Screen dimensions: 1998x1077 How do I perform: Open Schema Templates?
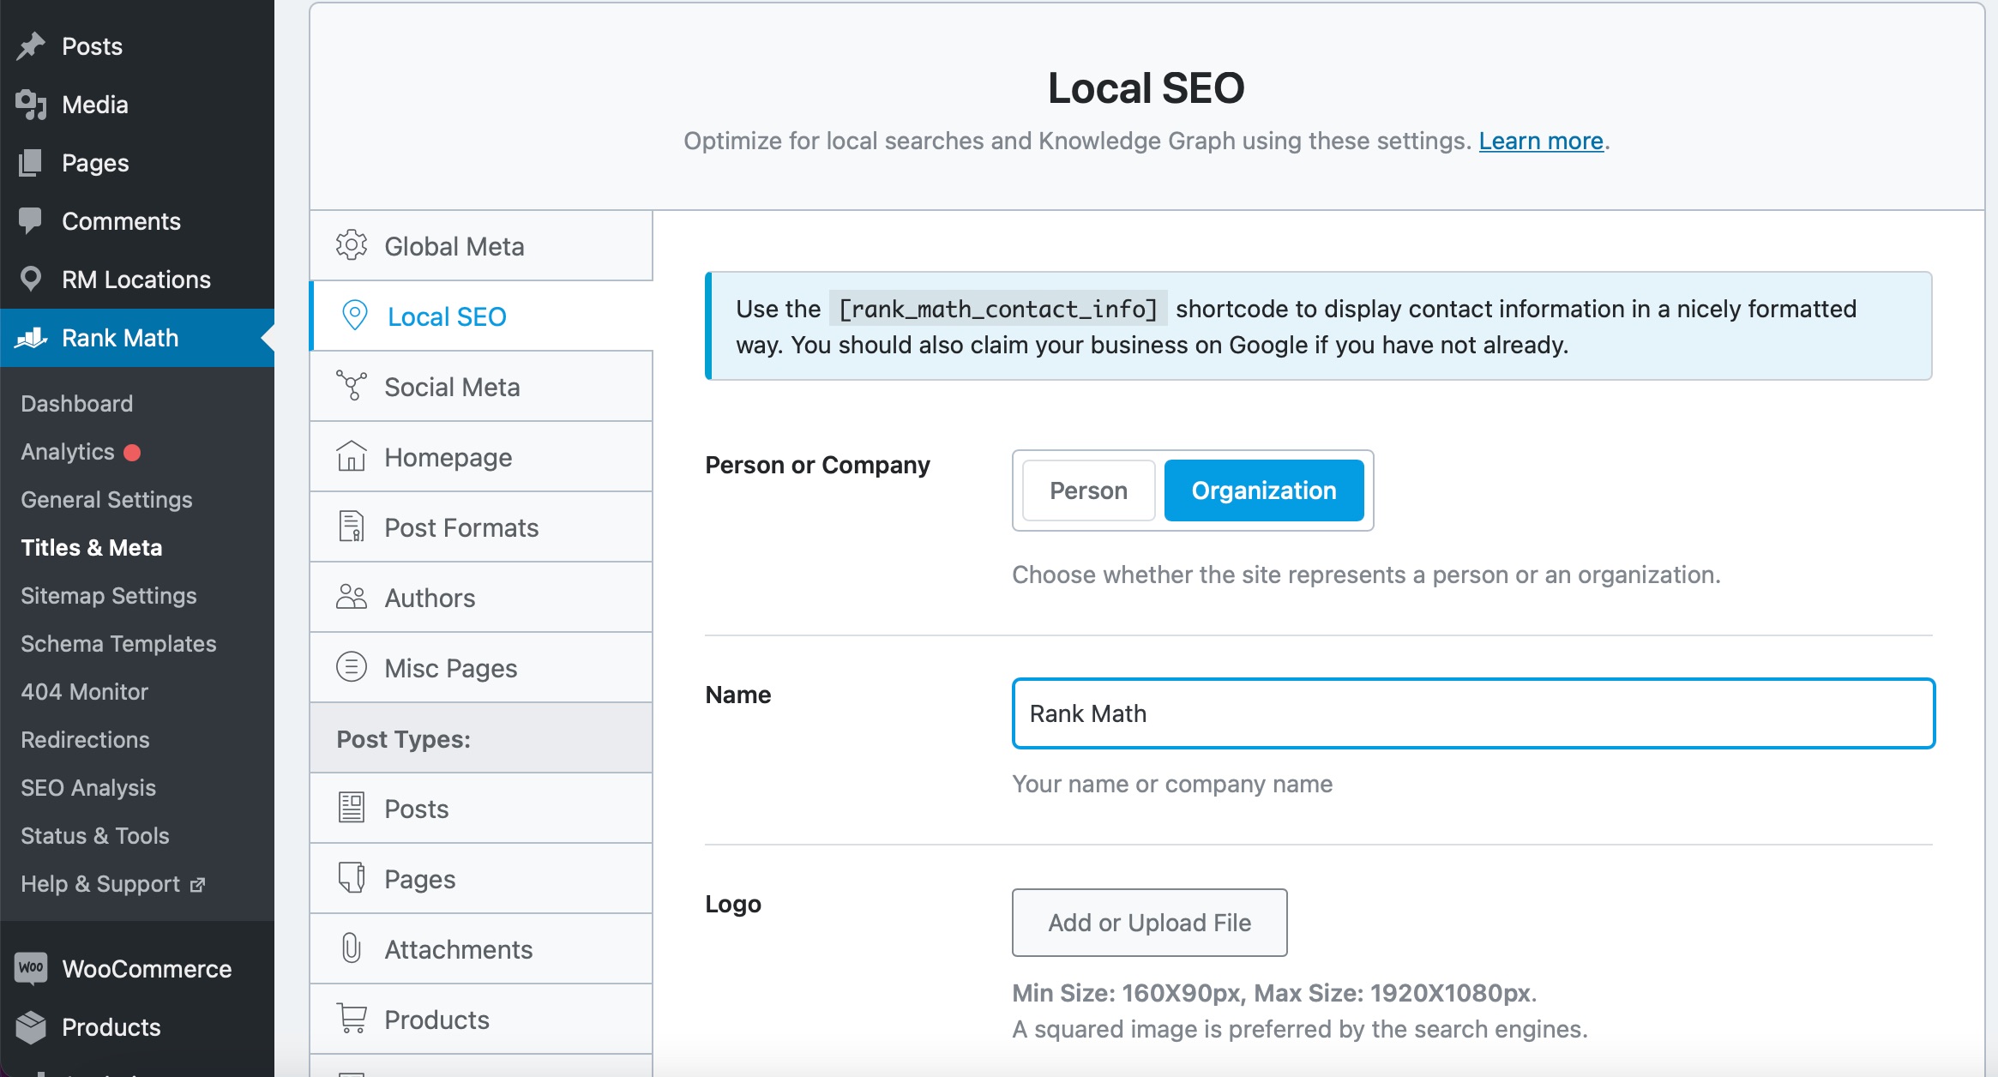[x=118, y=644]
